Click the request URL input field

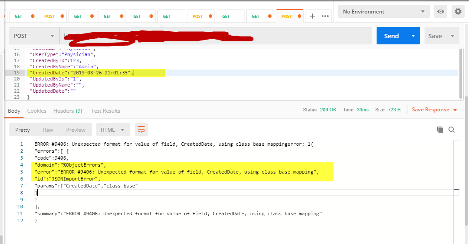[216, 36]
